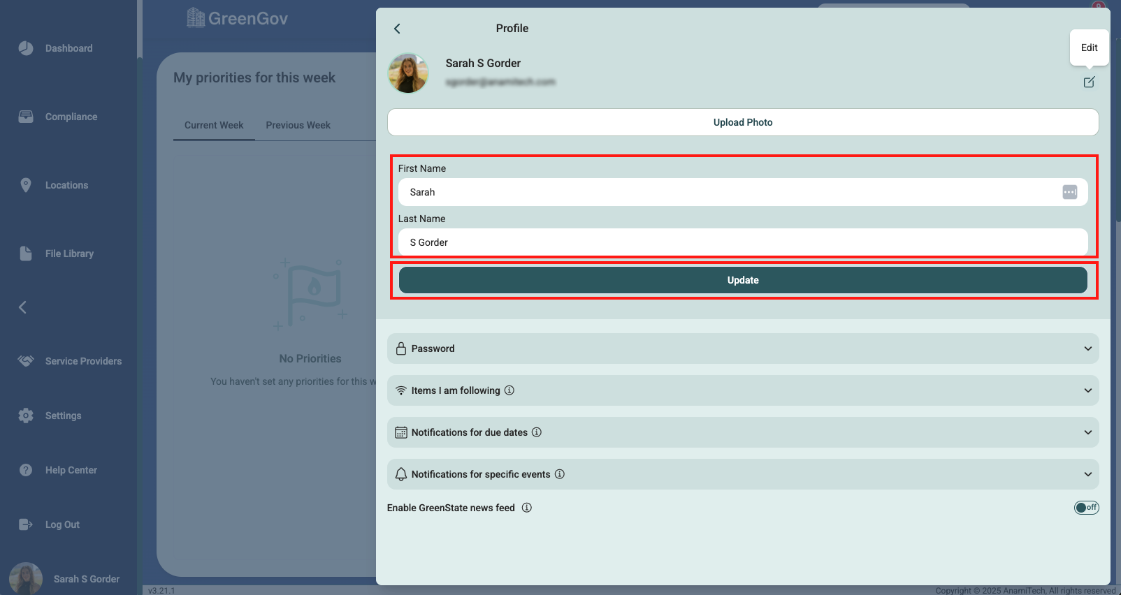
Task: Click the Log Out icon
Action: (26, 524)
